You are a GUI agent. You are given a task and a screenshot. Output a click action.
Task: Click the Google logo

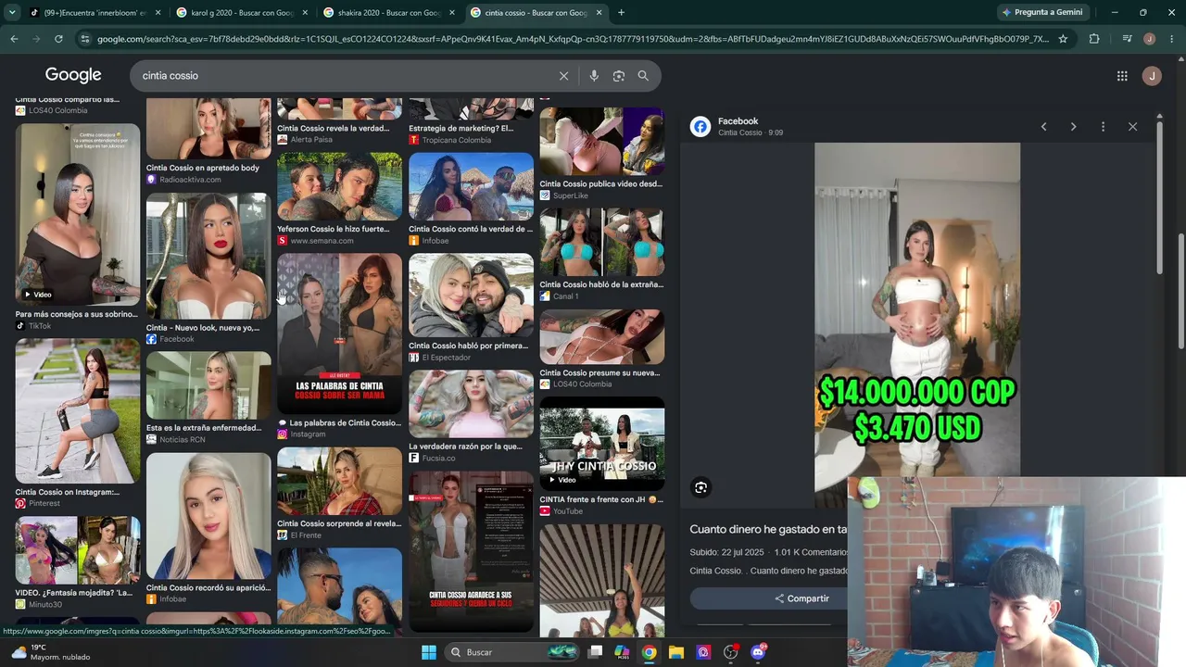(x=73, y=75)
